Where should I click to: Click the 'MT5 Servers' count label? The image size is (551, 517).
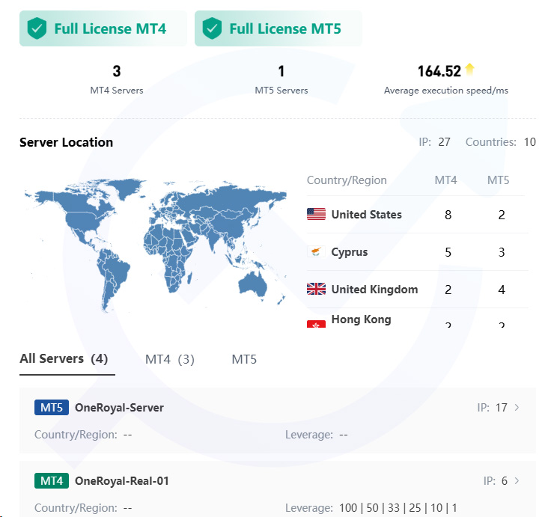281,91
